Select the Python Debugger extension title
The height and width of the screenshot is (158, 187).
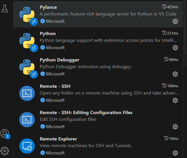tap(60, 60)
